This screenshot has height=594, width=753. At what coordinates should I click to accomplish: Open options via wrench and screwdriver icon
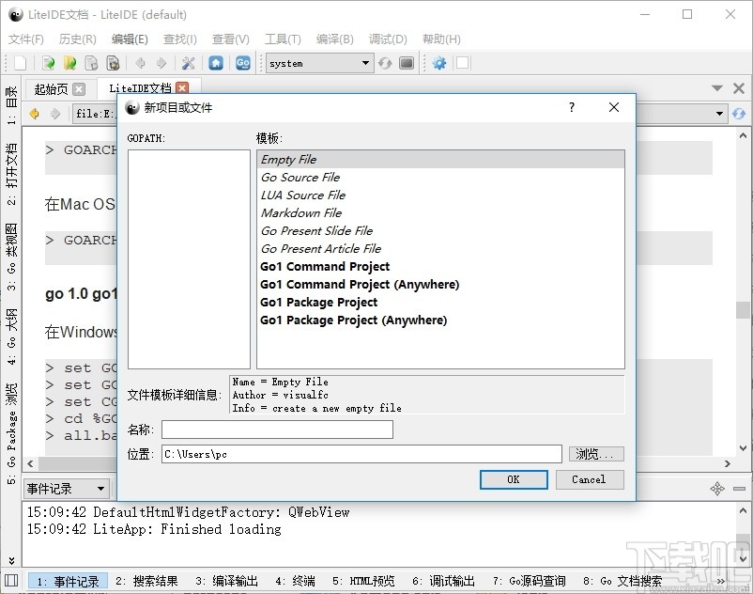click(188, 63)
